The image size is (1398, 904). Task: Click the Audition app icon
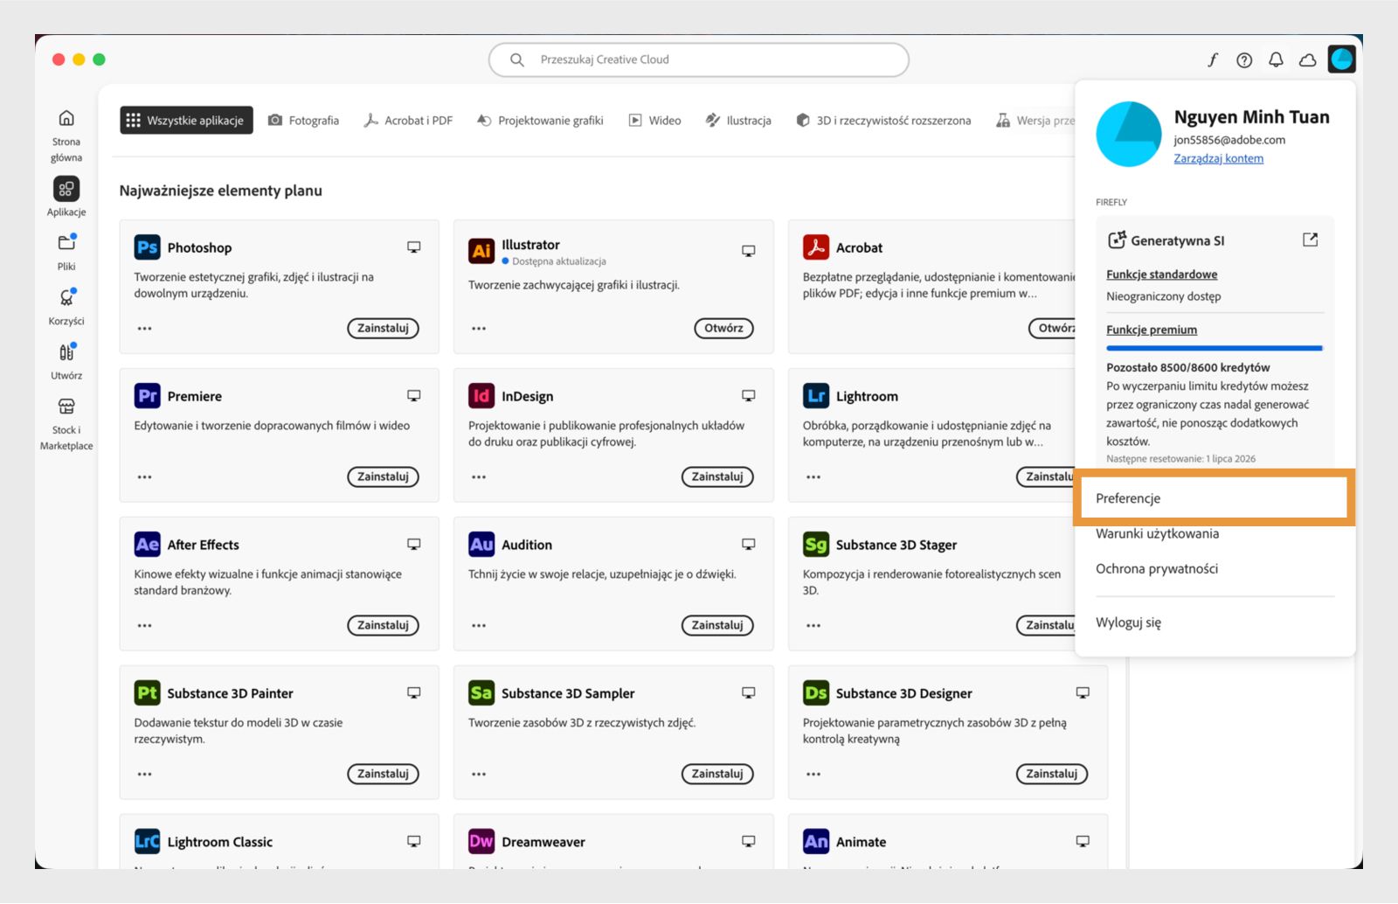[481, 545]
